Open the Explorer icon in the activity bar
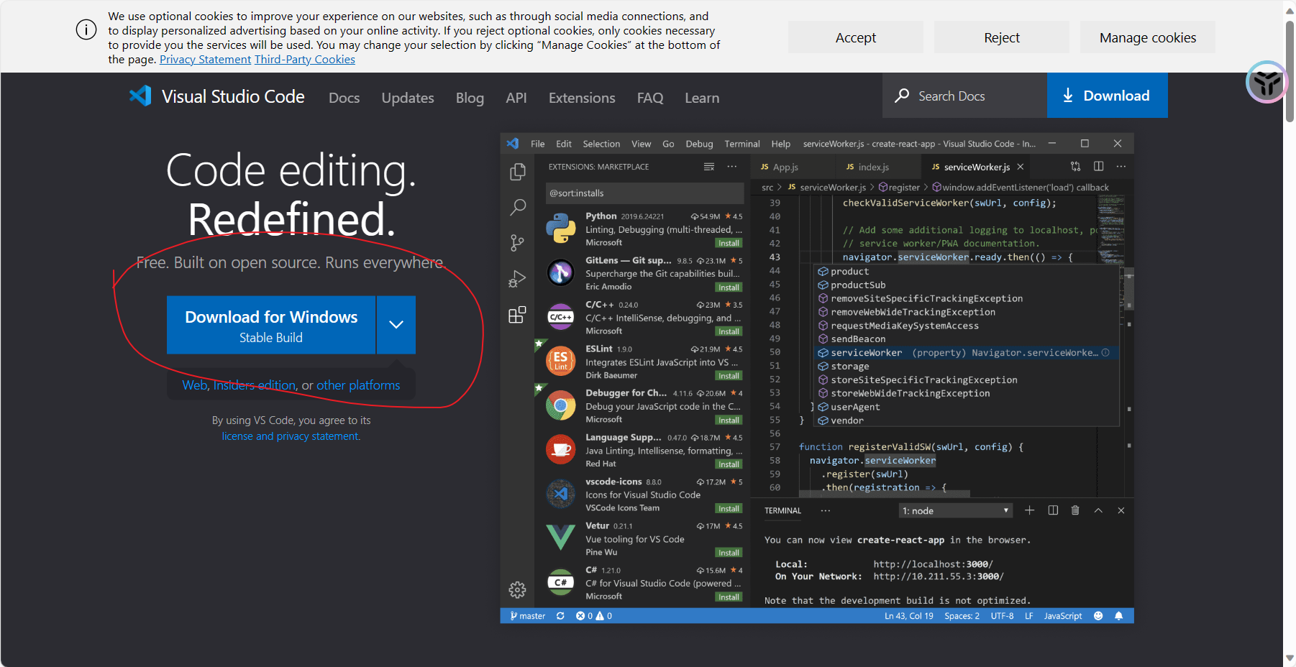1296x667 pixels. tap(517, 172)
